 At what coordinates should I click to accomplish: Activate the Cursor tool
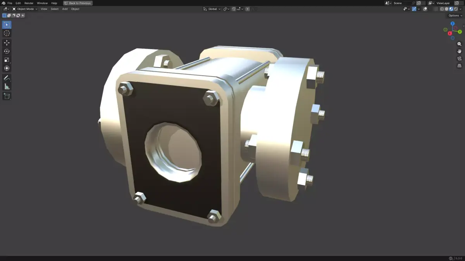[7, 33]
